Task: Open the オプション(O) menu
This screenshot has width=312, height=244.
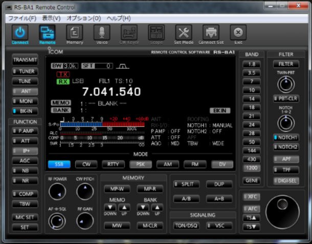Action: click(83, 18)
